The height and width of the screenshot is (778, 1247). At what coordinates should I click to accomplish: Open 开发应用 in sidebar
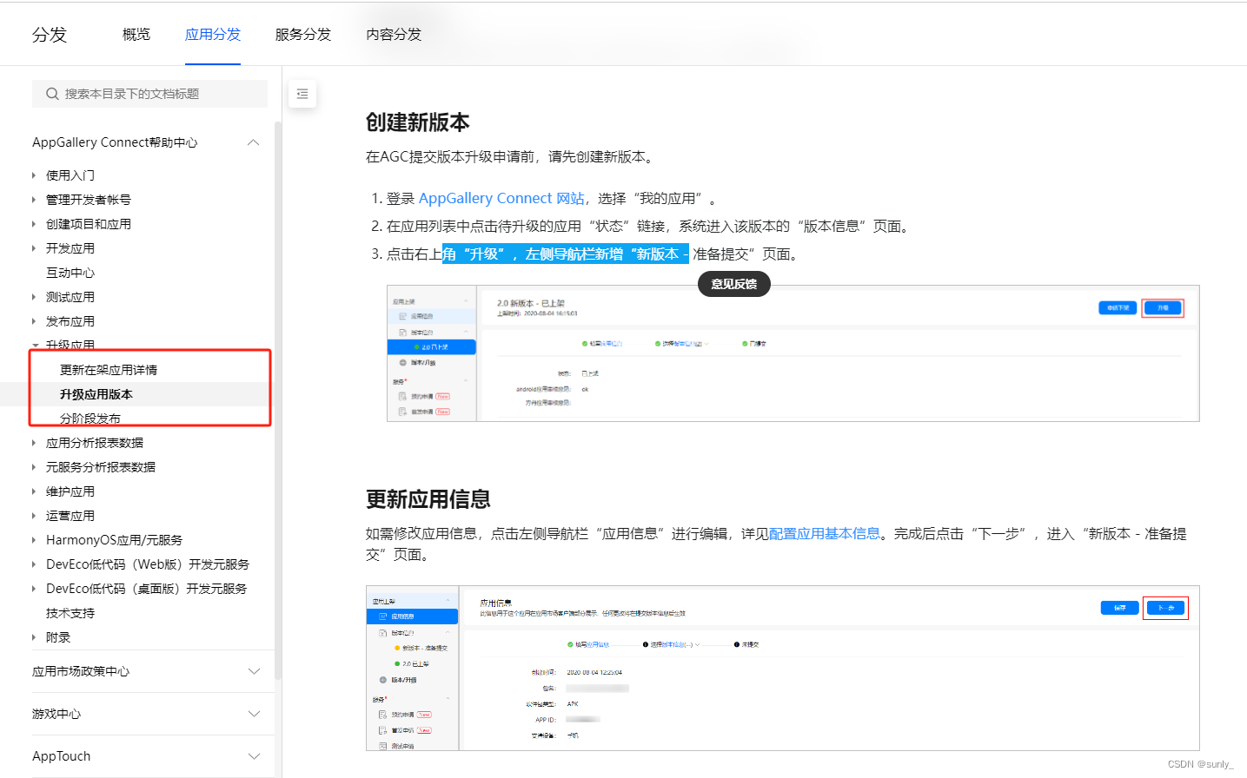[70, 248]
